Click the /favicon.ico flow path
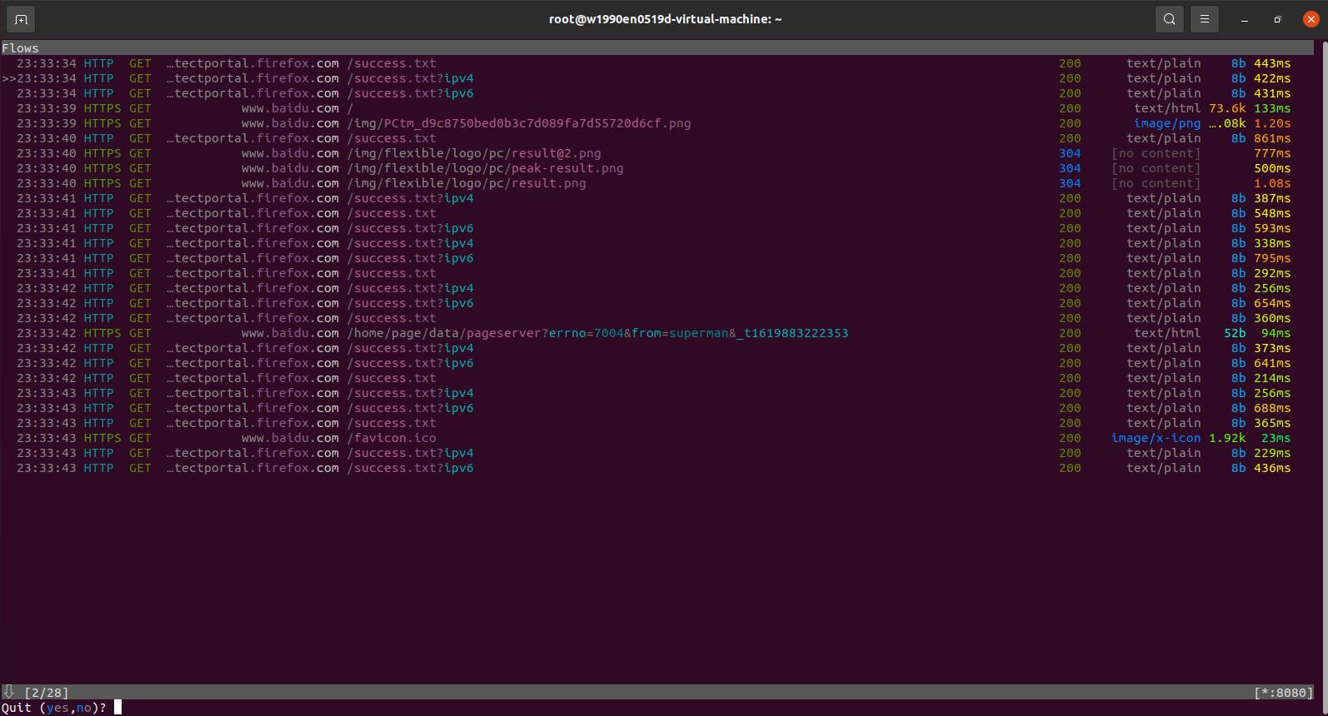Screen dimensions: 1328x716 pyautogui.click(x=392, y=438)
